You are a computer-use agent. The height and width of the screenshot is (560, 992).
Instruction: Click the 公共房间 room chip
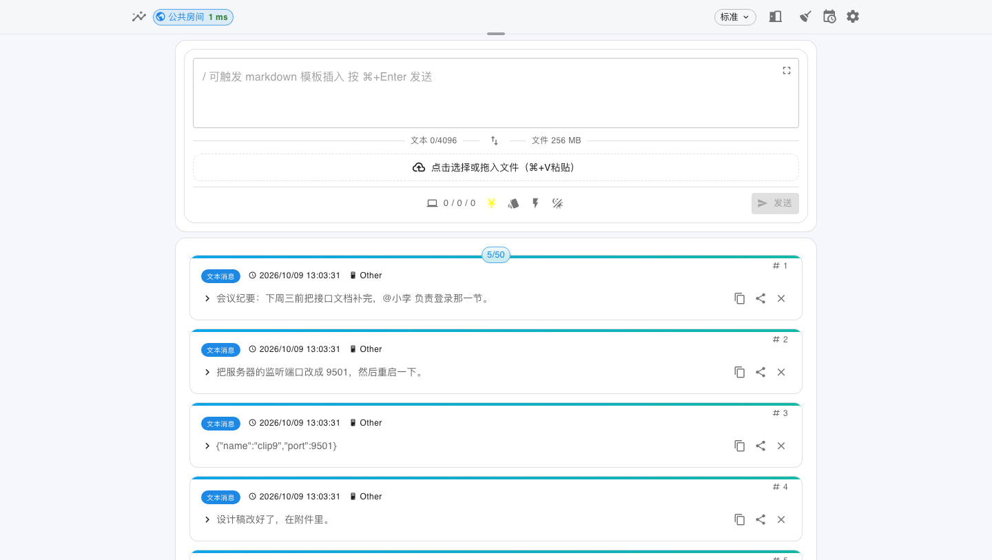193,17
